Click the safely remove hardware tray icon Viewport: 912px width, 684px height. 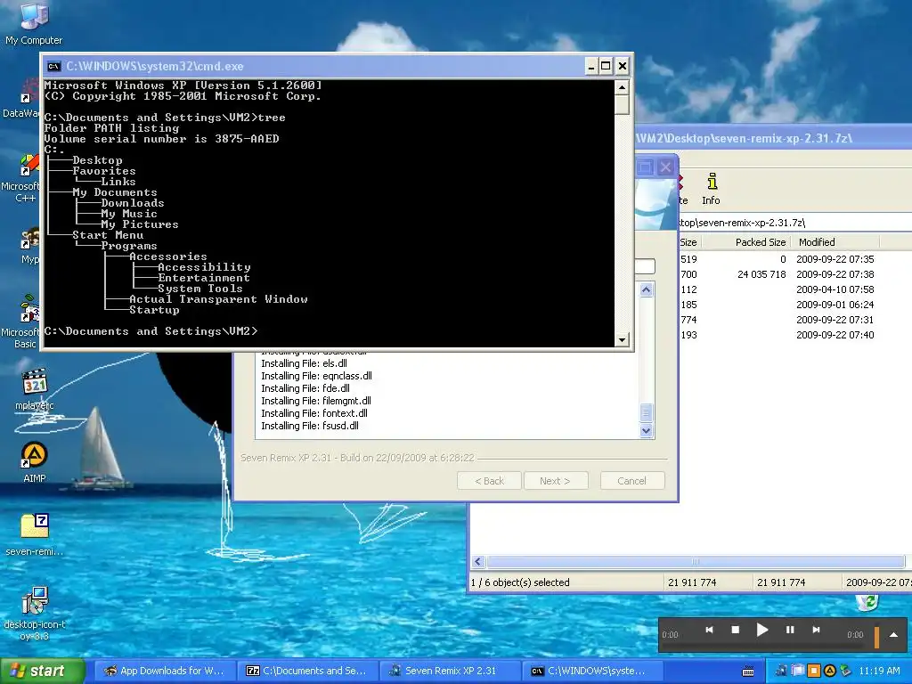click(845, 671)
